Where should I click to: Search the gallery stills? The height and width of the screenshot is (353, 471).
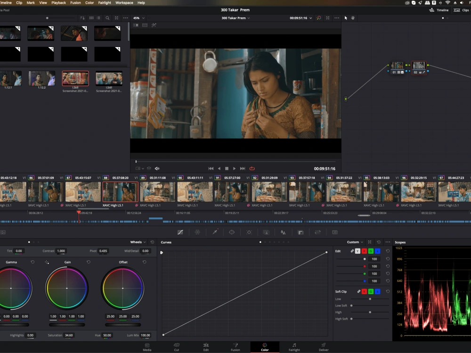point(107,18)
